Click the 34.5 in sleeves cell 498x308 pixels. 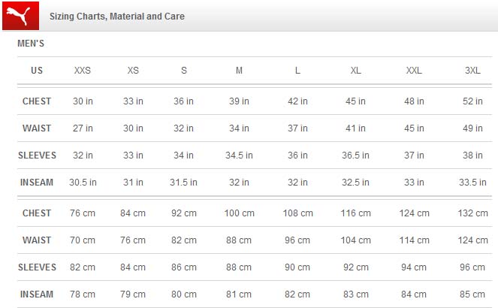[239, 156]
